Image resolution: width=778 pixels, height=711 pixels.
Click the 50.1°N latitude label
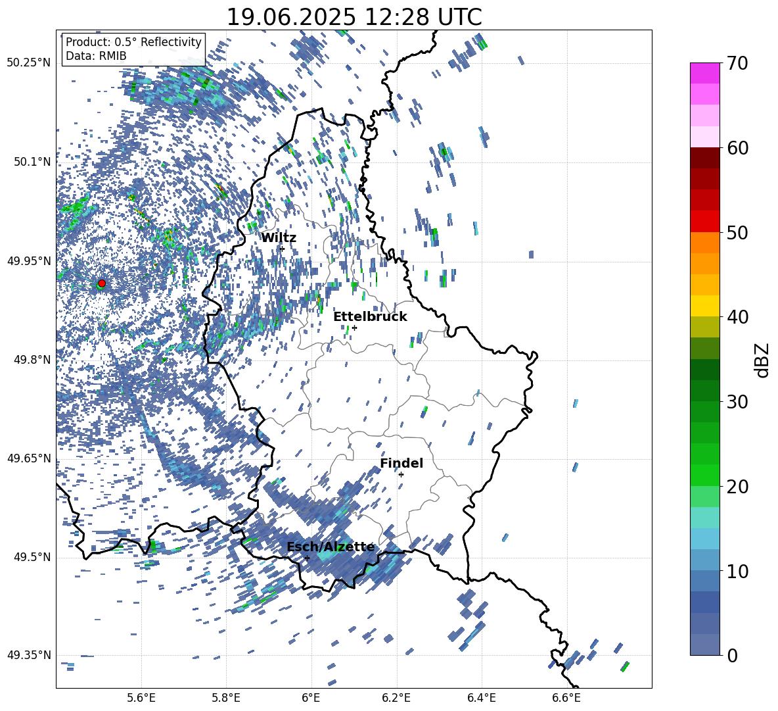pyautogui.click(x=33, y=162)
